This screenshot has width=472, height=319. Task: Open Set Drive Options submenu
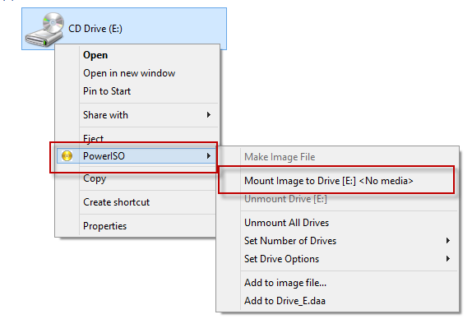pyautogui.click(x=338, y=259)
